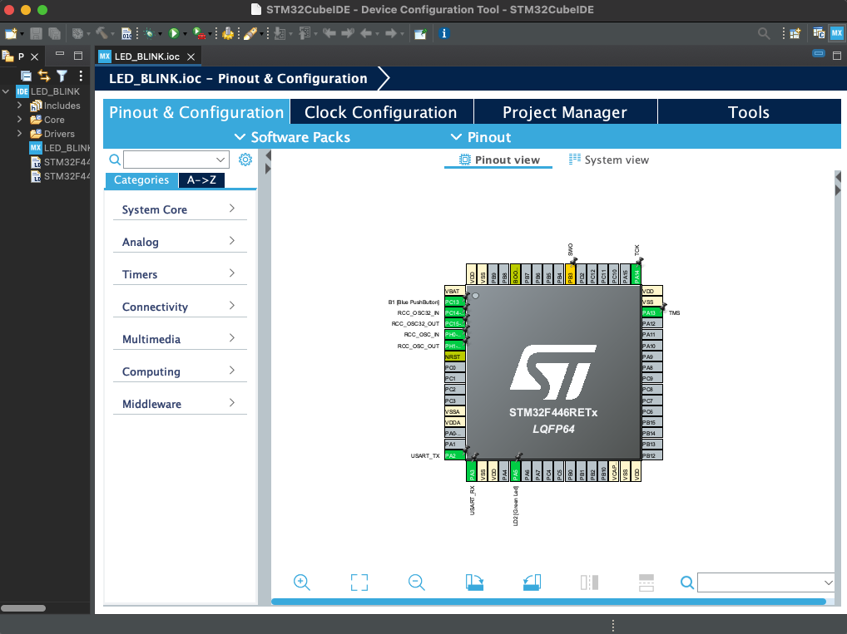Expand the Computing category
The image size is (847, 634).
tap(180, 371)
